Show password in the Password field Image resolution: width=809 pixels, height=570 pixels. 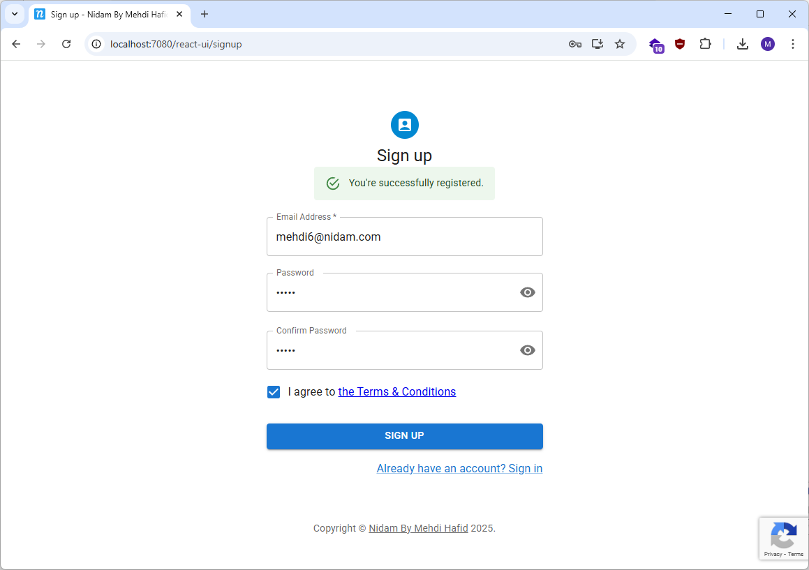(528, 292)
